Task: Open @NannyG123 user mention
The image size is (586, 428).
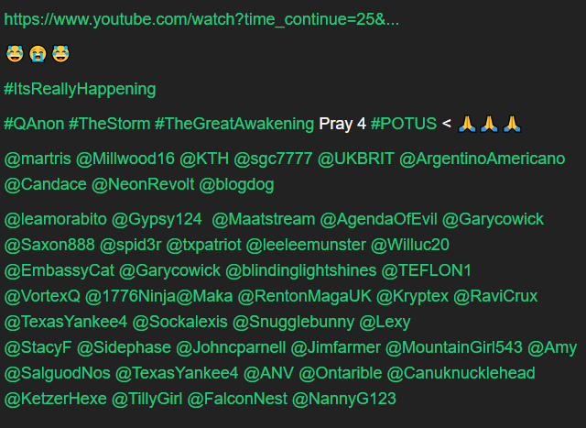Action: (x=344, y=399)
